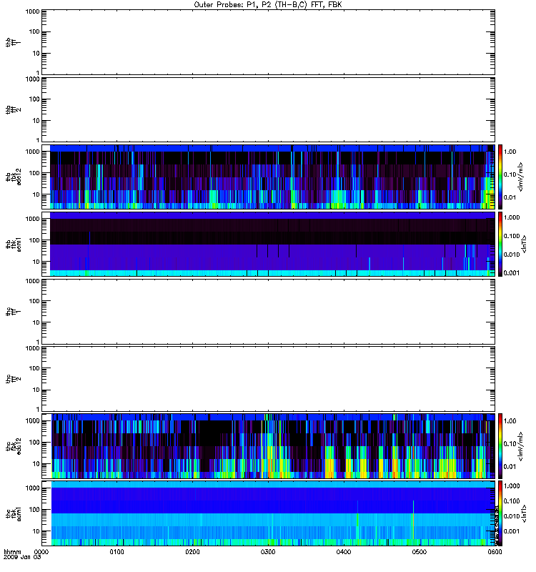Click the <|nT|> unit label beside thb scm1
This screenshot has height=572, width=536.
click(x=525, y=245)
